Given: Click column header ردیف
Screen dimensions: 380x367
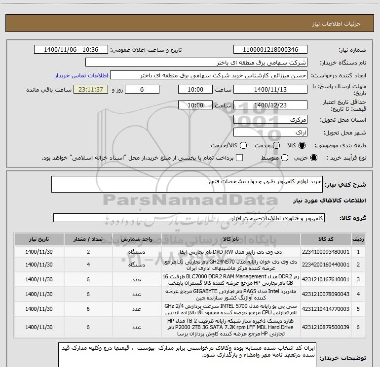Looking at the screenshot, I should pos(358,239).
